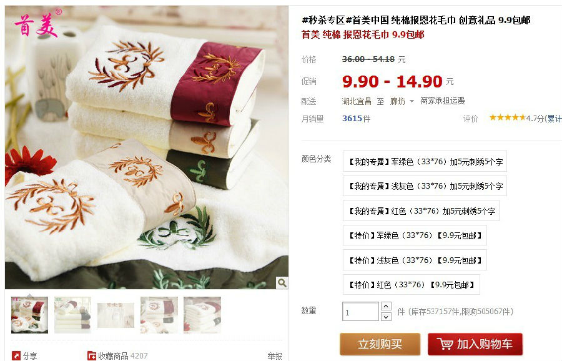Select 【我的专属】浅灰色 embroidery option
Viewport: 562px width, 361px height.
point(425,185)
